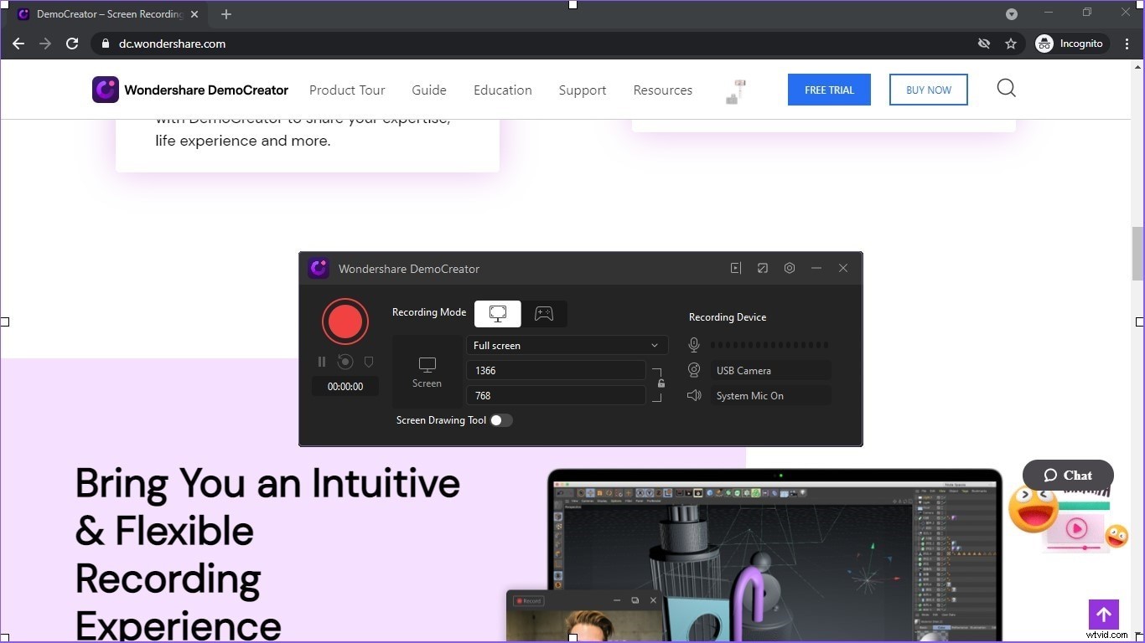Viewport: 1145px width, 643px height.
Task: Open the Product Tour menu
Action: pos(347,90)
